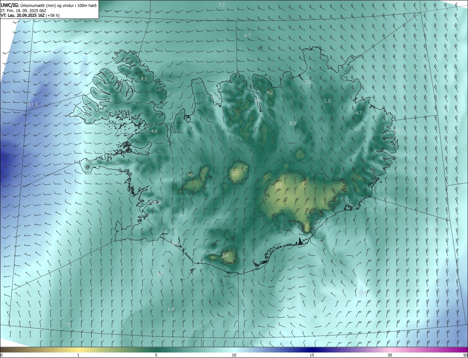
Task: Click the 4.5 value in the Westfjords
Action: click(x=144, y=79)
